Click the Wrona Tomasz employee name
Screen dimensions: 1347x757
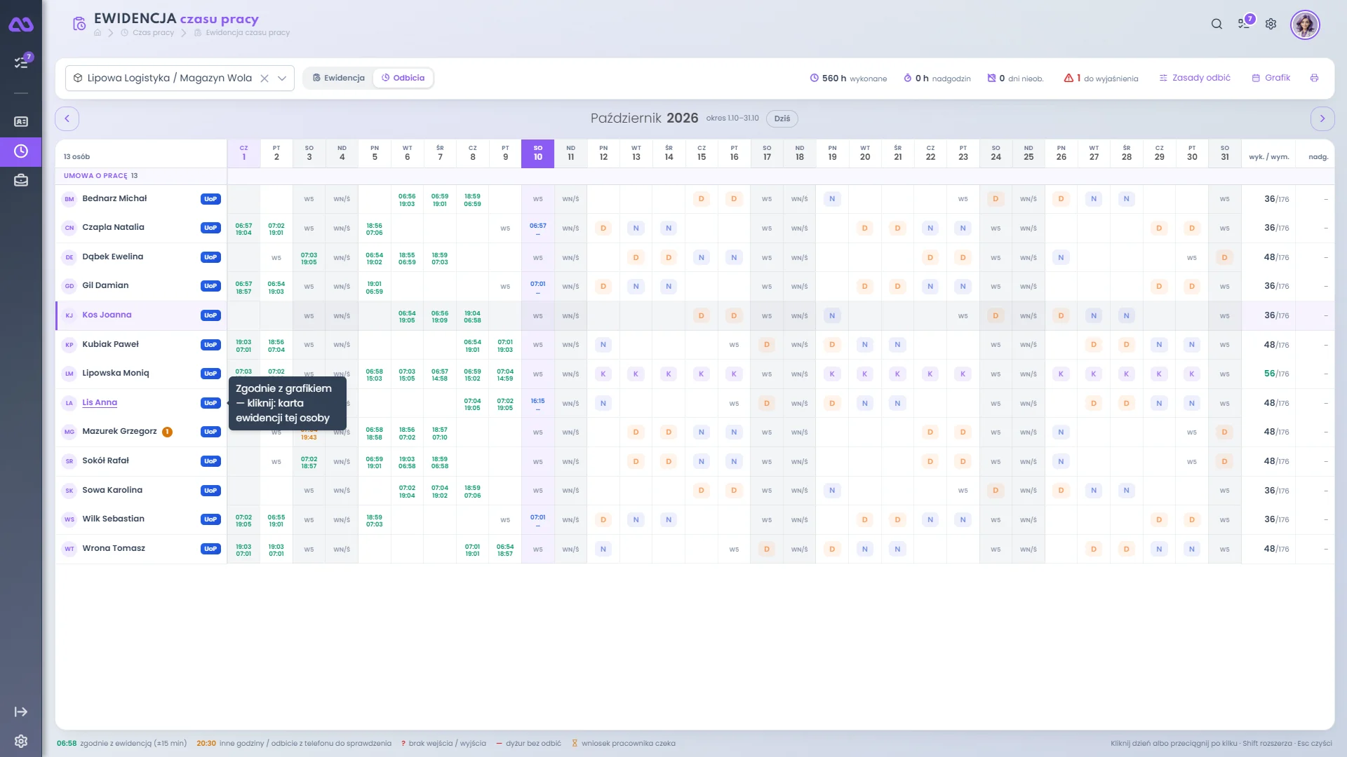pyautogui.click(x=114, y=548)
